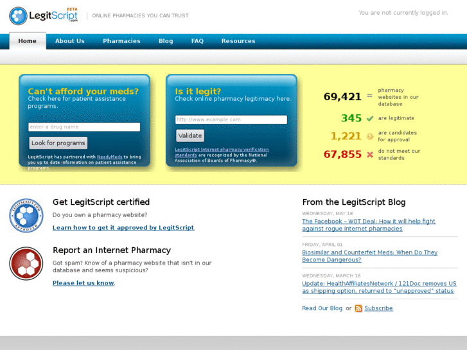
Task: Open the Facebook – WOT Deal blog post
Action: pos(369,225)
